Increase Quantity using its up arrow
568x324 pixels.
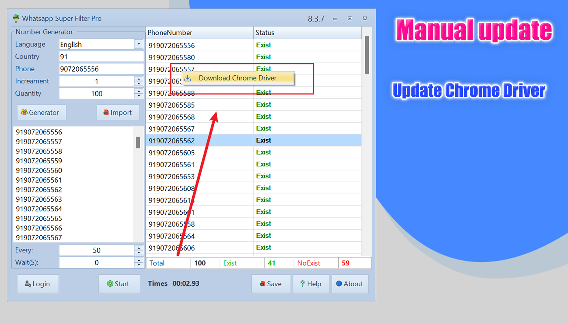139,91
